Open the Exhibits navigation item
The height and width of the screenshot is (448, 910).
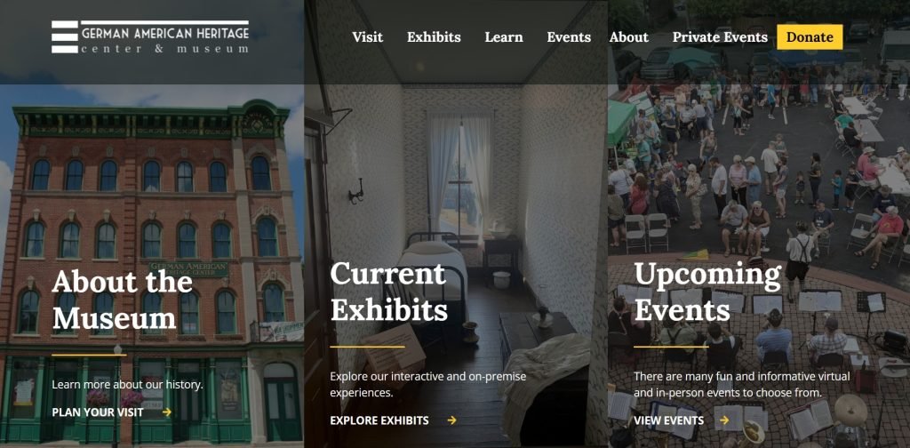click(x=434, y=37)
